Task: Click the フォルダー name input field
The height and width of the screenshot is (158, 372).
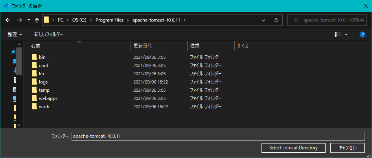Action: (x=218, y=136)
